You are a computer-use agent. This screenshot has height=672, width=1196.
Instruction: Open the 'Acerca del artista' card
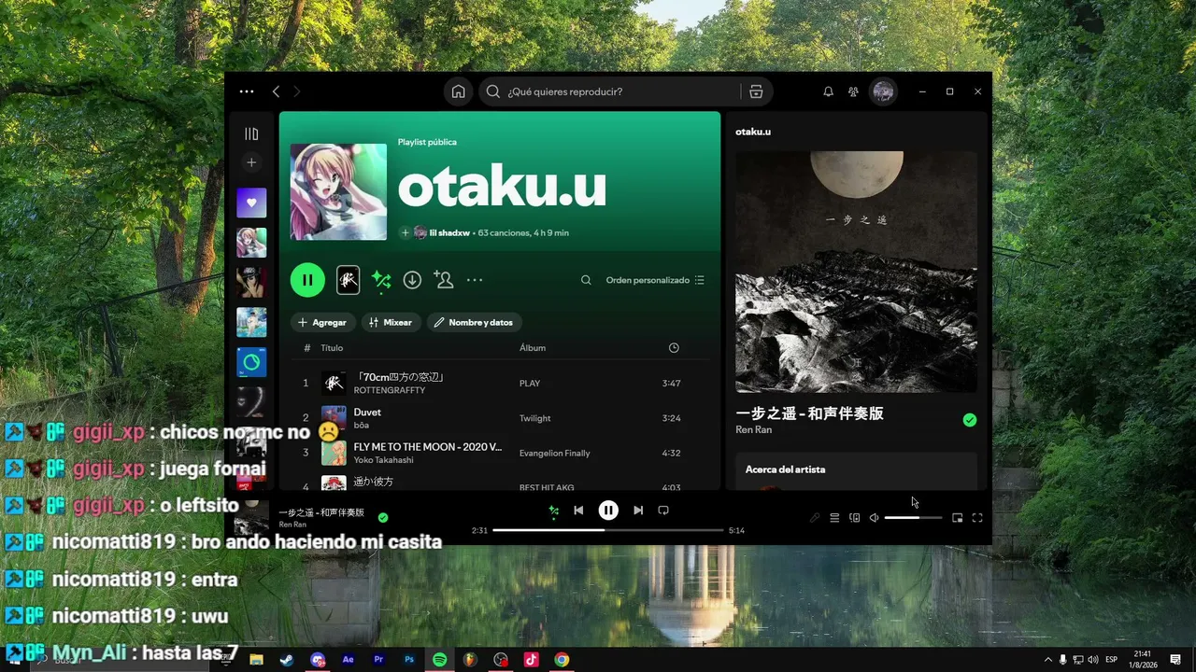[856, 471]
